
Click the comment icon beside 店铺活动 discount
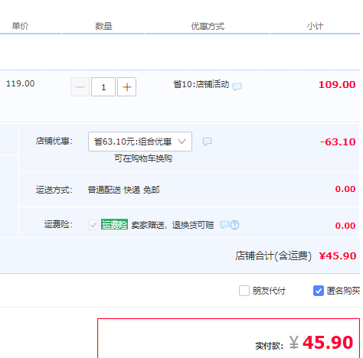coord(237,86)
